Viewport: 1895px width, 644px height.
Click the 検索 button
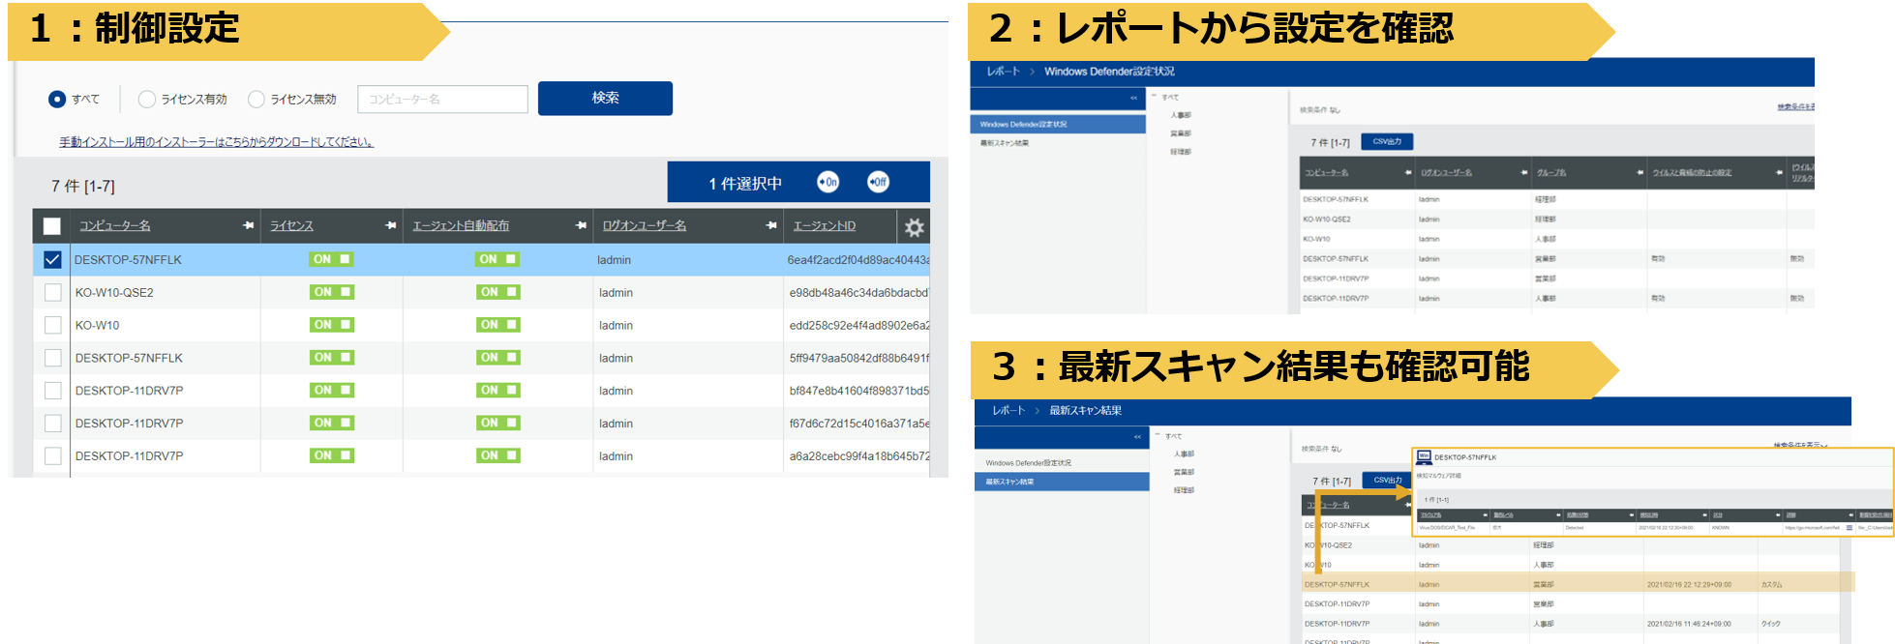(605, 99)
